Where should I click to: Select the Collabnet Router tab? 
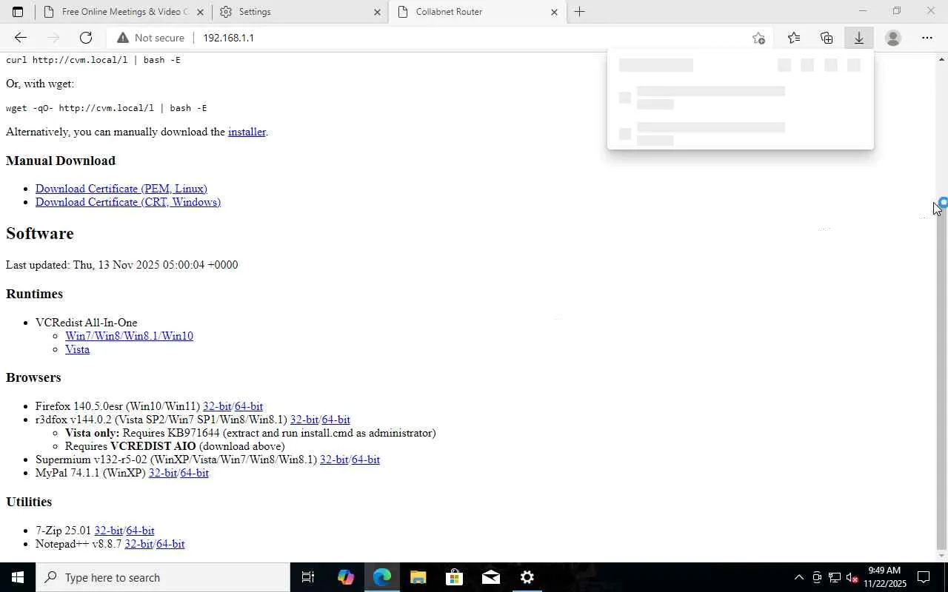[476, 12]
